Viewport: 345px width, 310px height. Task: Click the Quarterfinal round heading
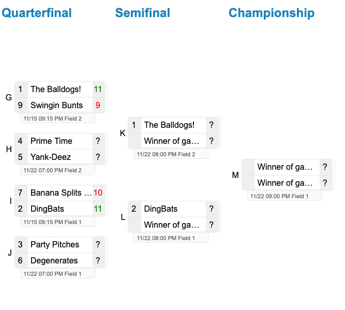37,13
